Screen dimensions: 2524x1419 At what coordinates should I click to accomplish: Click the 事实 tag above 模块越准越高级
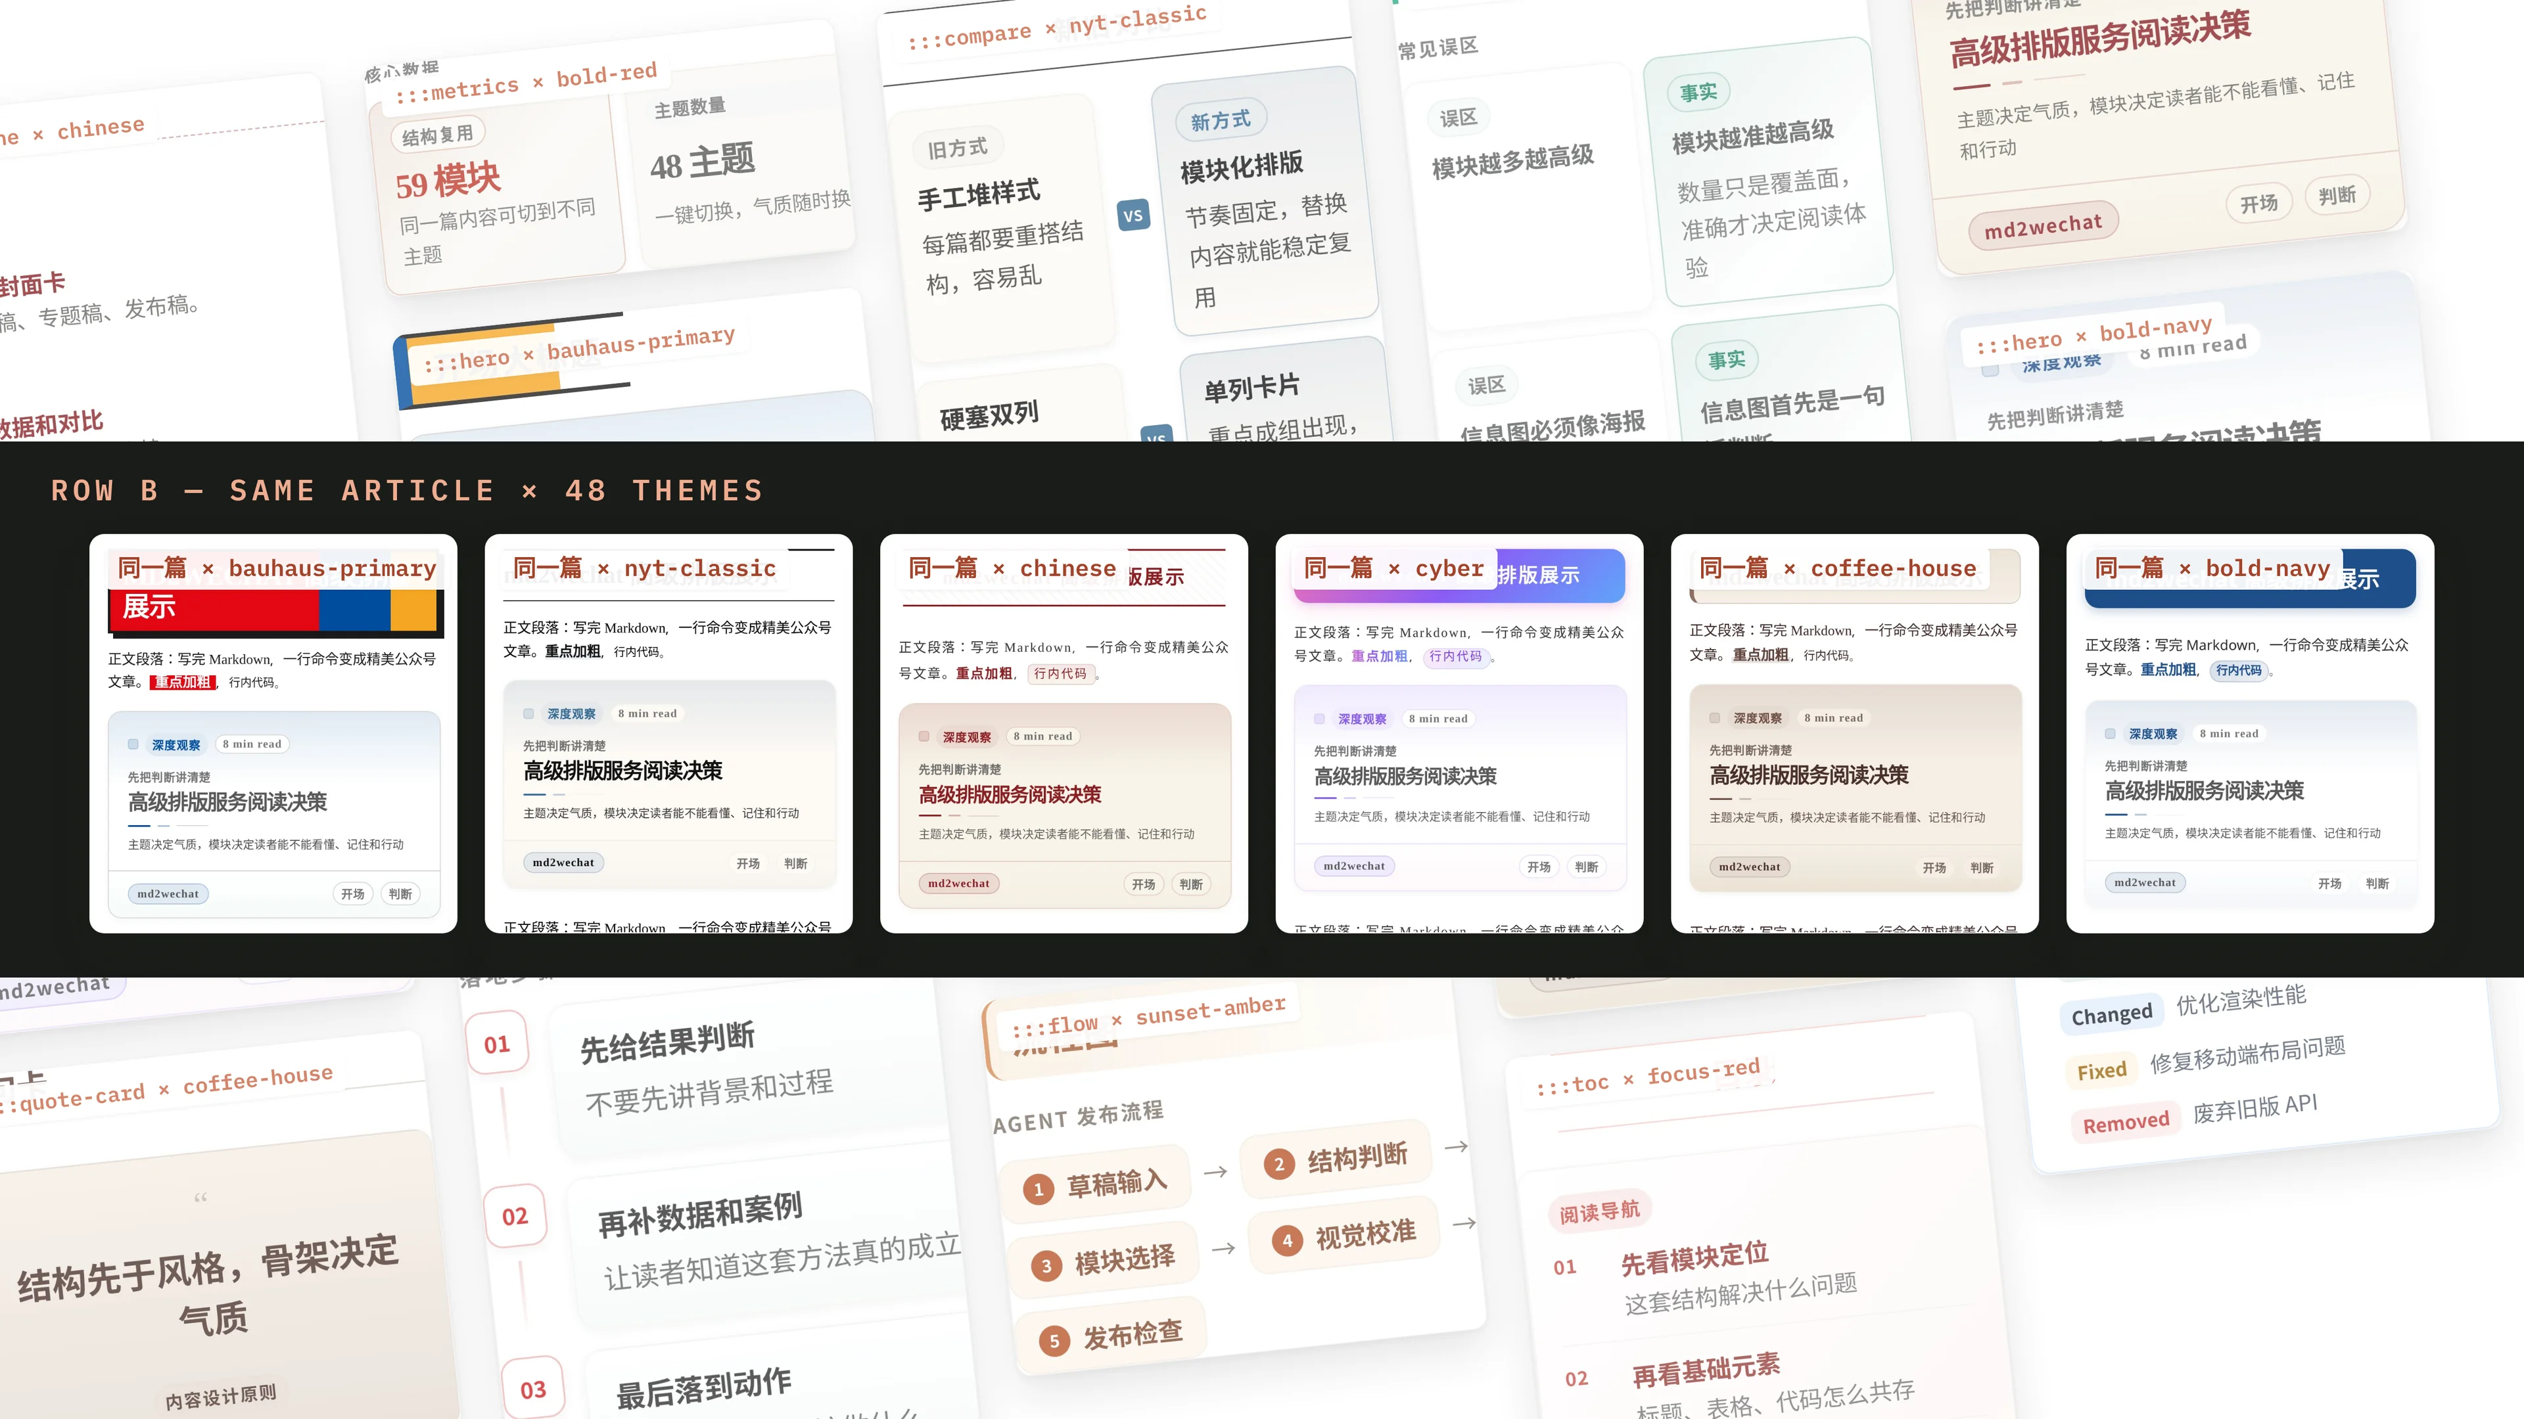click(1698, 92)
